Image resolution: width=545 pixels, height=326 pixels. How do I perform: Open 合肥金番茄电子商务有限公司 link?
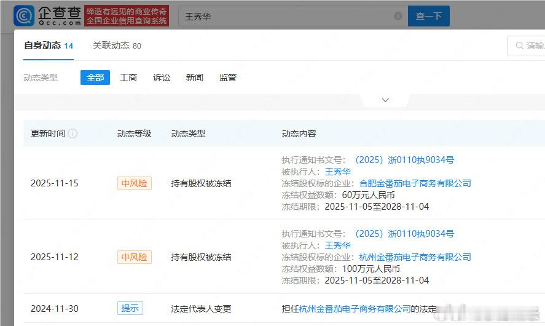pyautogui.click(x=415, y=183)
